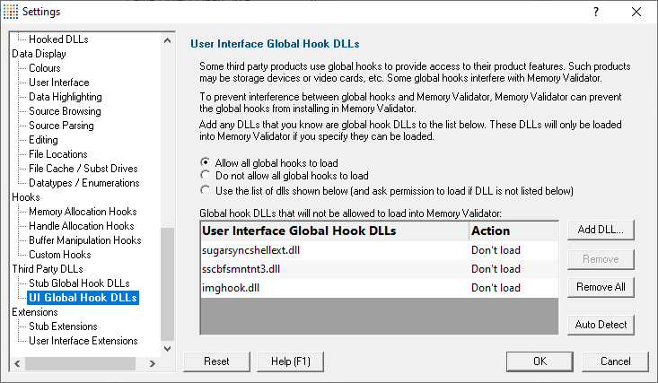Click the horizontal scrollbar right arrow
Viewport: 658px width, 383px height.
click(153, 363)
